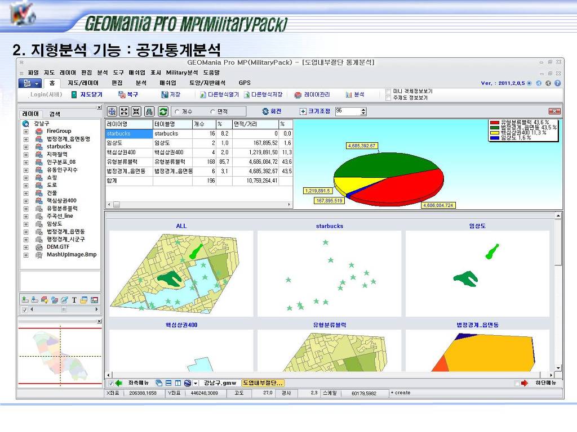Click the green refresh icon above table

[163, 111]
